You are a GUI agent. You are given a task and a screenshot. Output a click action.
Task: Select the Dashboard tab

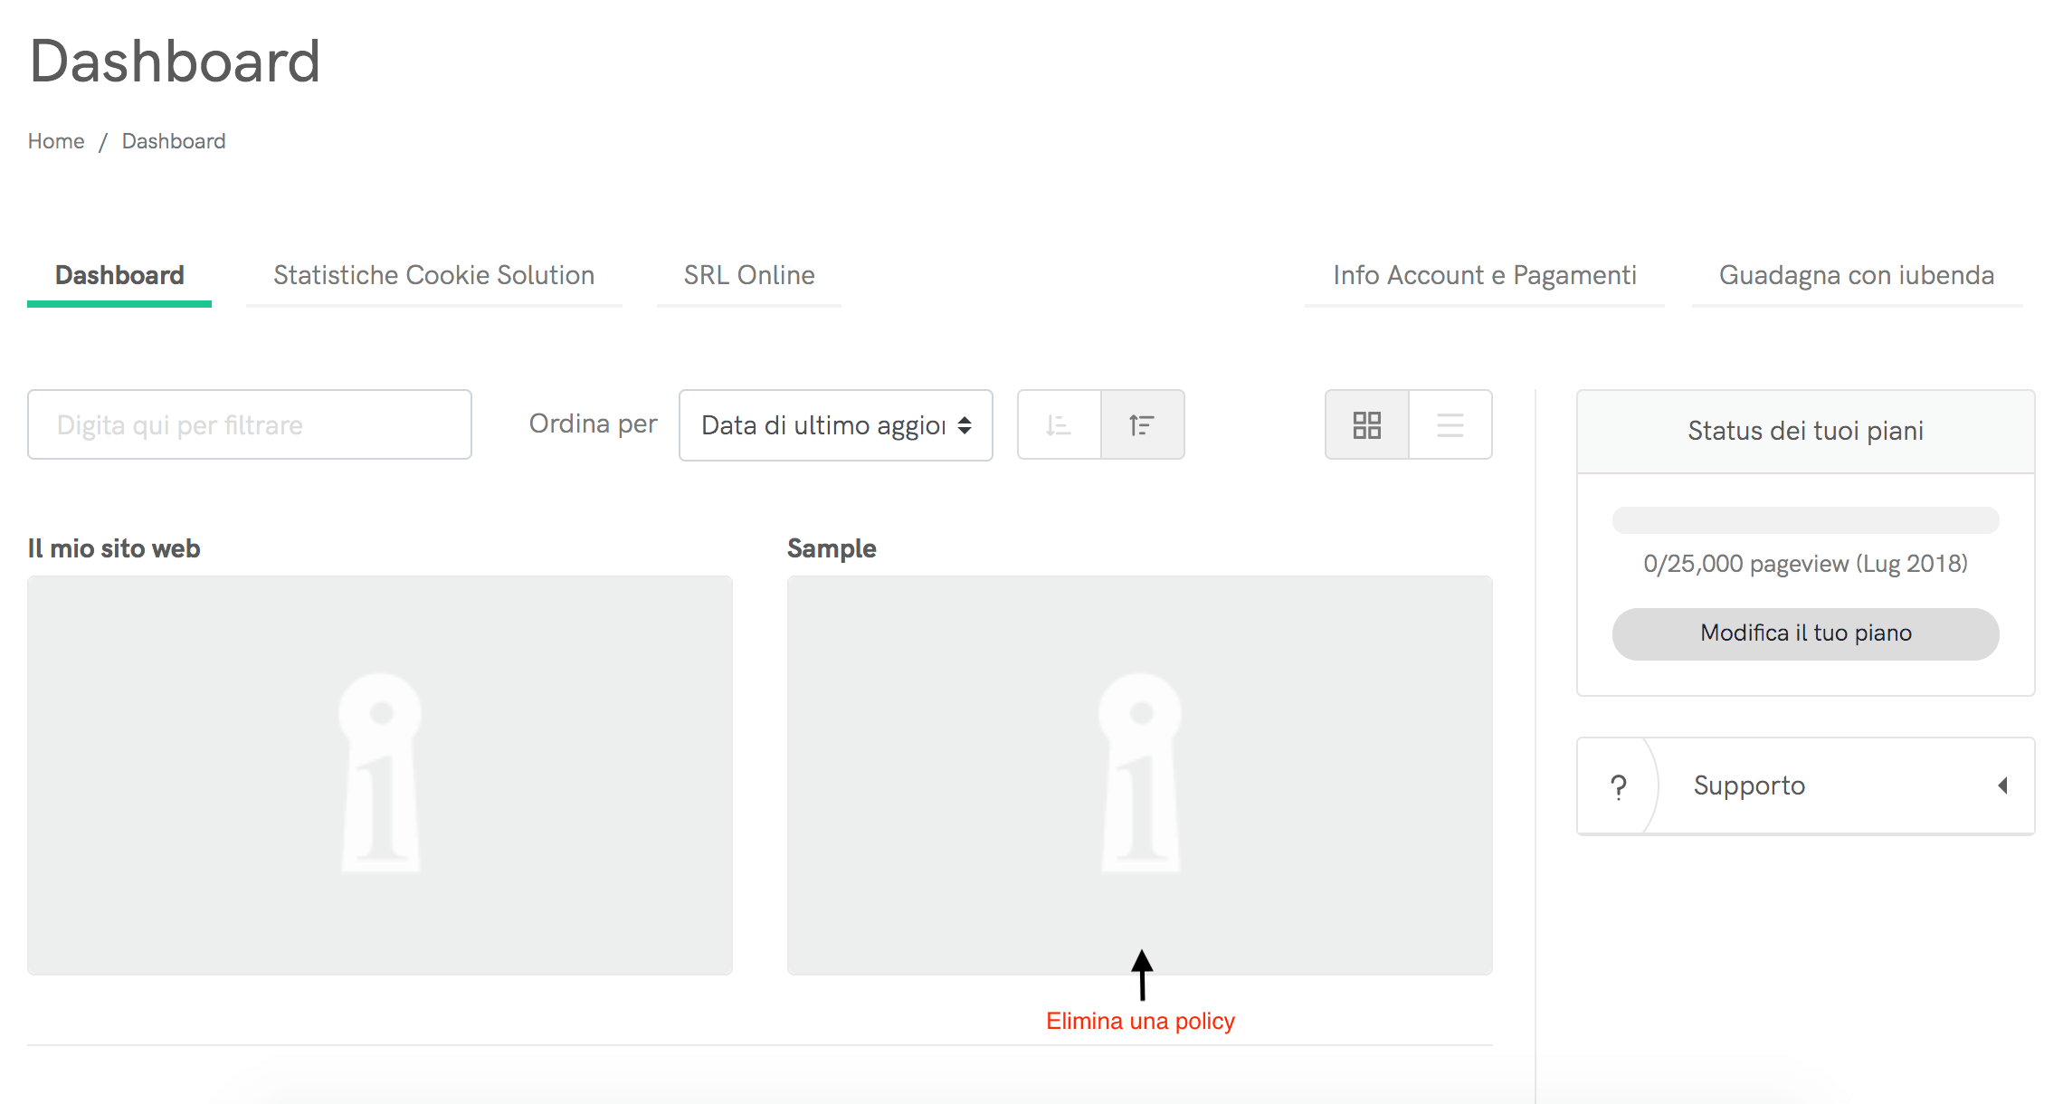[x=119, y=275]
